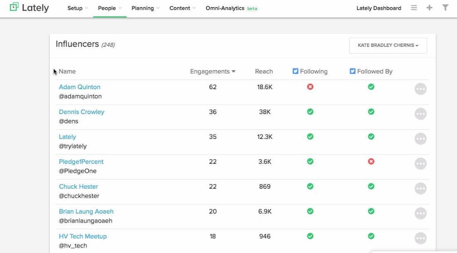Screen dimensions: 457x253
Task: Open the Content menu
Action: [x=182, y=8]
